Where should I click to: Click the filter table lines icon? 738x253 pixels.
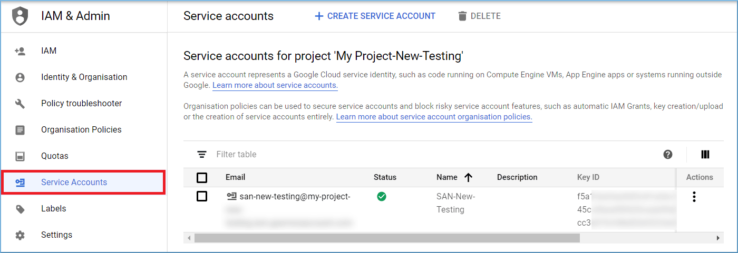(x=201, y=154)
